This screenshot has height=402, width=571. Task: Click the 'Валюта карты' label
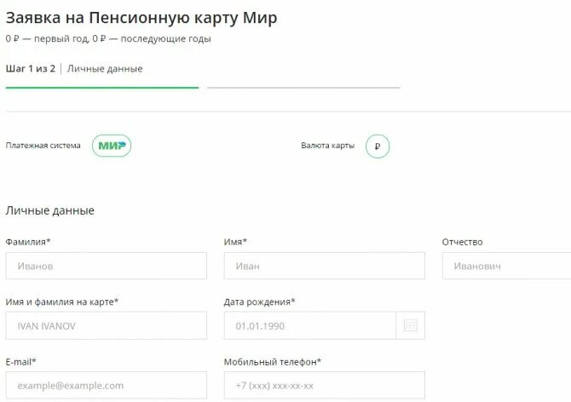pos(327,146)
